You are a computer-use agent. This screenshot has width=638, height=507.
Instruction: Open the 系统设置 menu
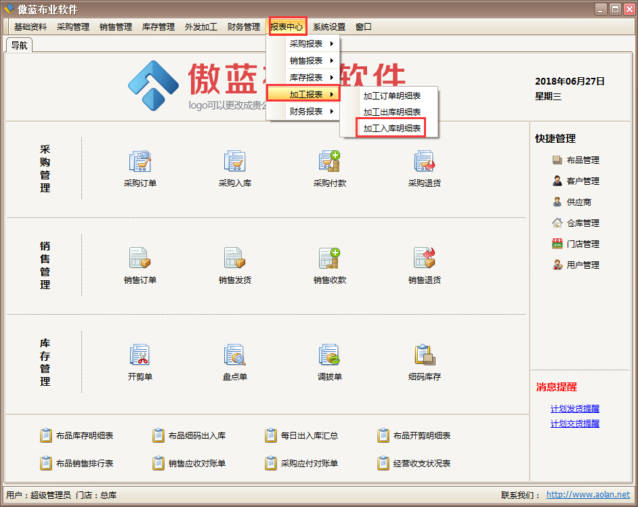point(328,27)
